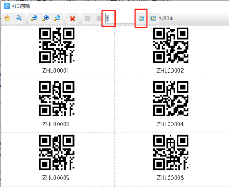Go to next page arrow button
This screenshot has width=229, height=188.
click(x=142, y=18)
